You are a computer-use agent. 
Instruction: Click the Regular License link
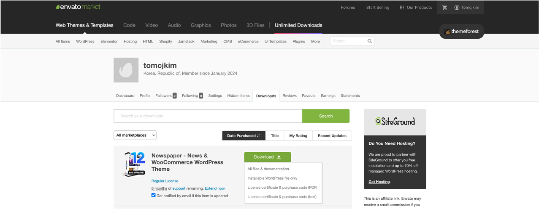click(165, 181)
